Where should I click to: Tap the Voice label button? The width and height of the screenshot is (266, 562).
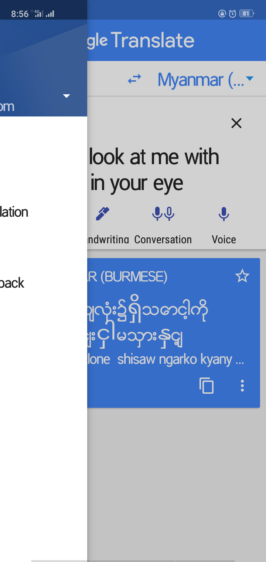click(x=224, y=239)
